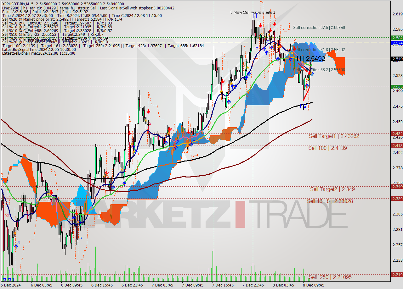This screenshot has height=289, width=403.
Task: Click the blue 2.574 price tag
Action: (397, 43)
